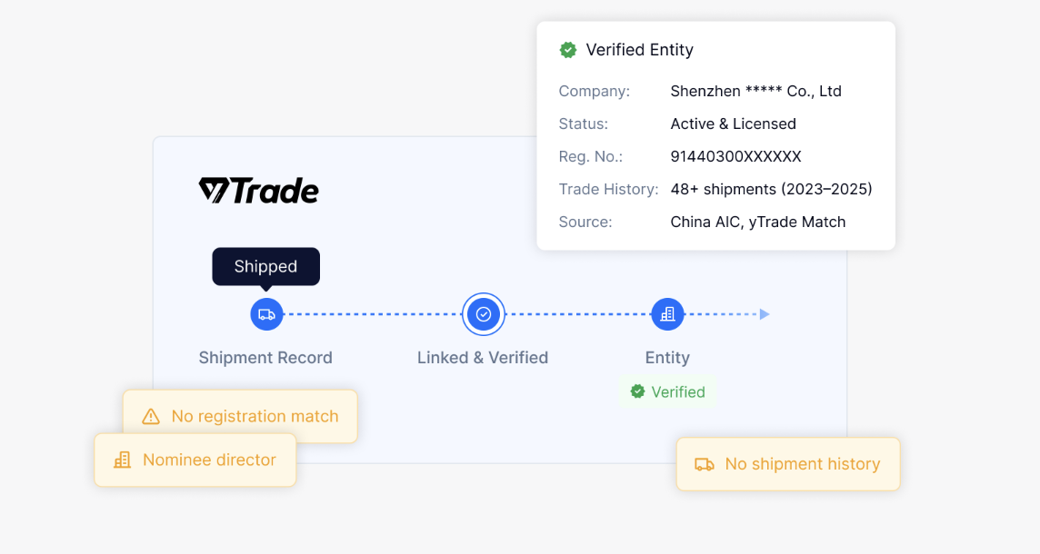Click the Shipped tooltip label
The width and height of the screenshot is (1040, 554).
pos(265,266)
